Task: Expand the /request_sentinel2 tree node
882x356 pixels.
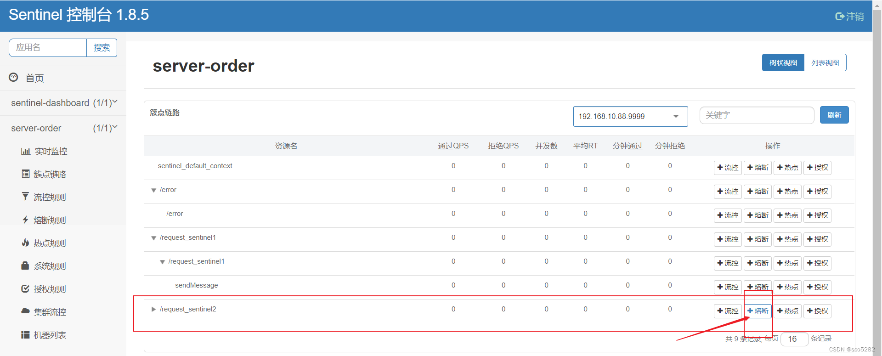Action: pyautogui.click(x=153, y=309)
